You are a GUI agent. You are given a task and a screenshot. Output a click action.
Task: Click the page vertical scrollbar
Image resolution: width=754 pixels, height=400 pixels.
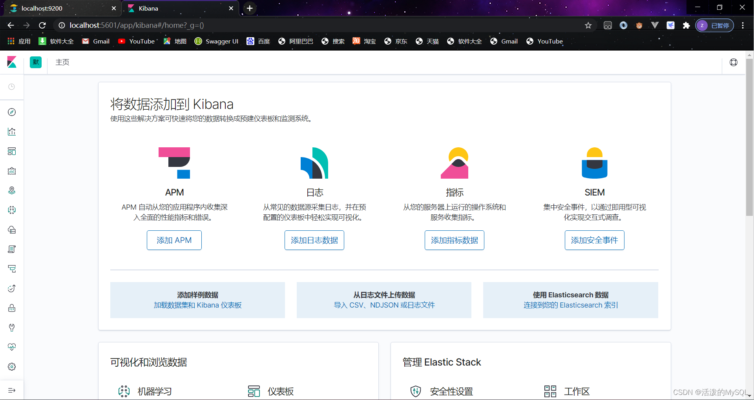coord(750,137)
